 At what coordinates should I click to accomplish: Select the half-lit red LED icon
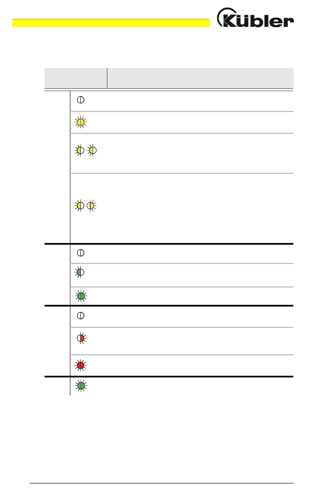click(81, 338)
